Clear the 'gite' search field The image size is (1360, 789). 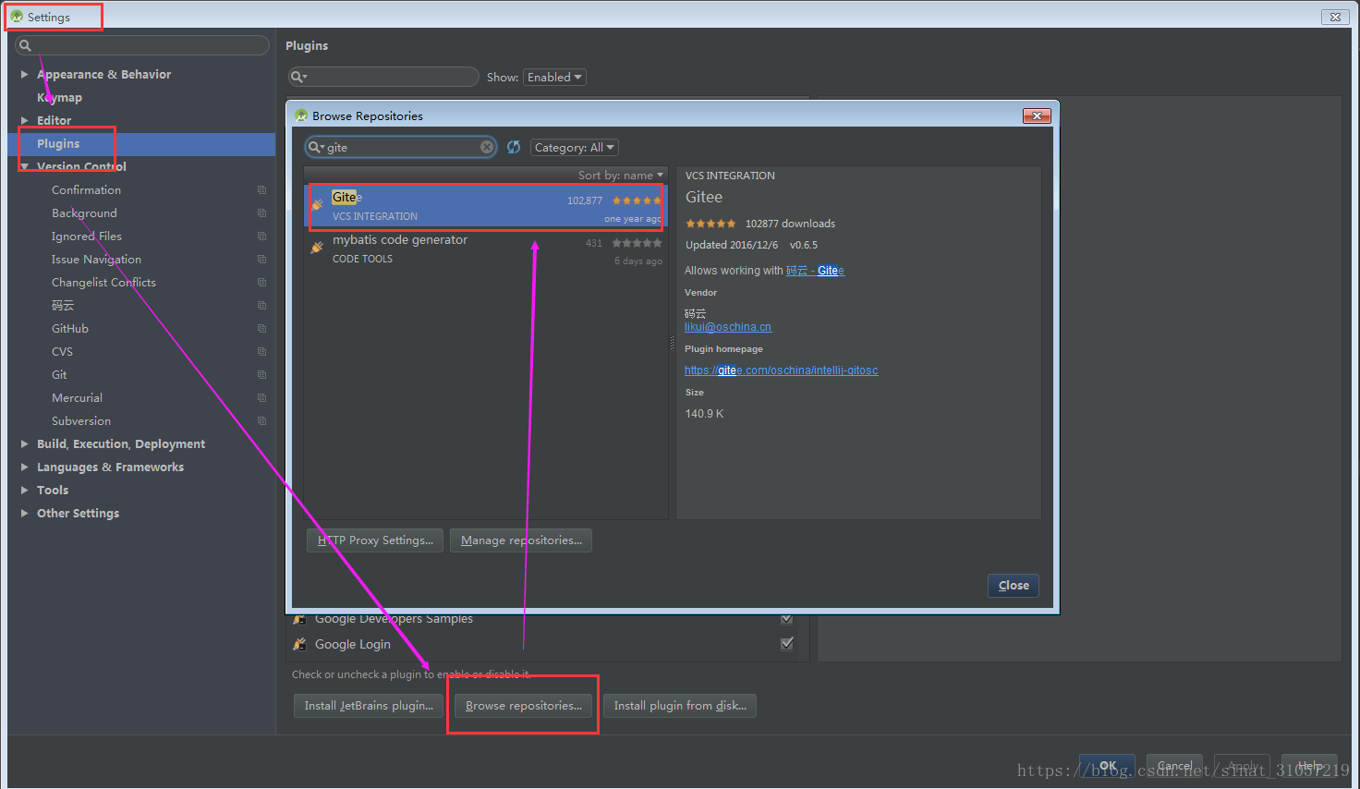coord(487,147)
